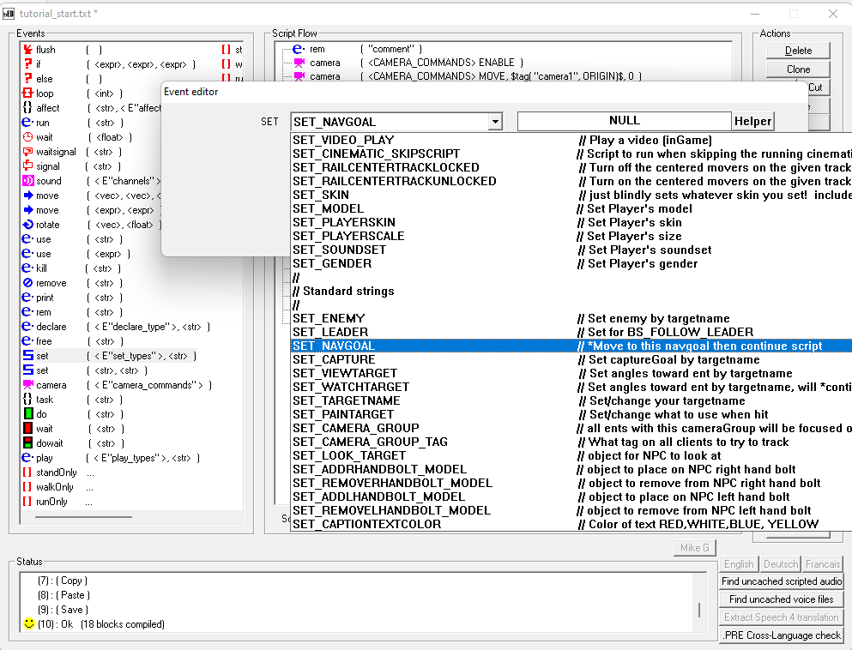Click status line '(10) : Ok (18 blocks compiled)'
This screenshot has height=650, width=852.
click(101, 624)
